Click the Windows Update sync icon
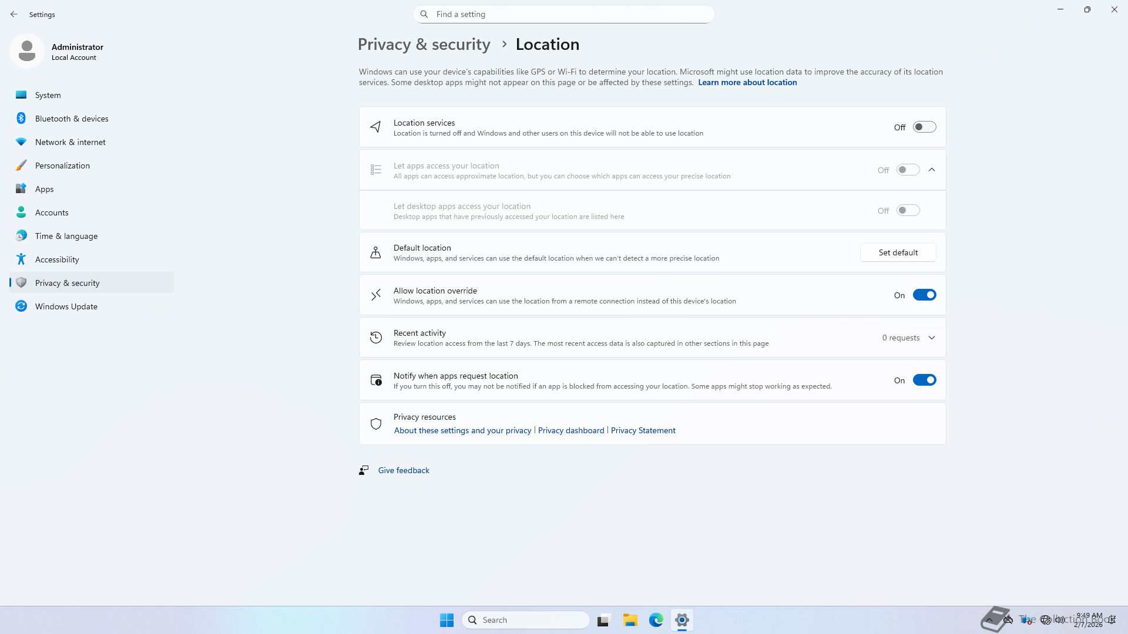This screenshot has width=1128, height=634. [x=21, y=306]
